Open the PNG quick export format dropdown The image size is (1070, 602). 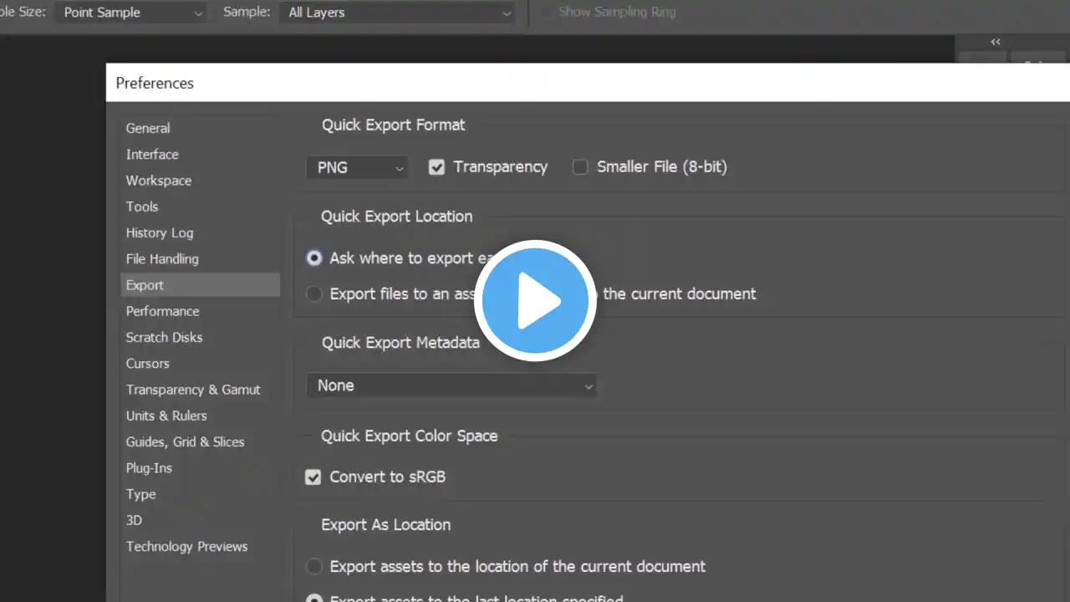click(357, 167)
